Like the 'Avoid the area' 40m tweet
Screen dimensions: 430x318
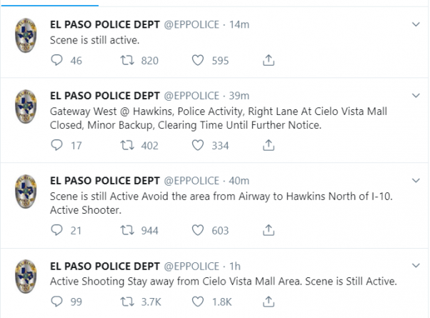pos(199,230)
